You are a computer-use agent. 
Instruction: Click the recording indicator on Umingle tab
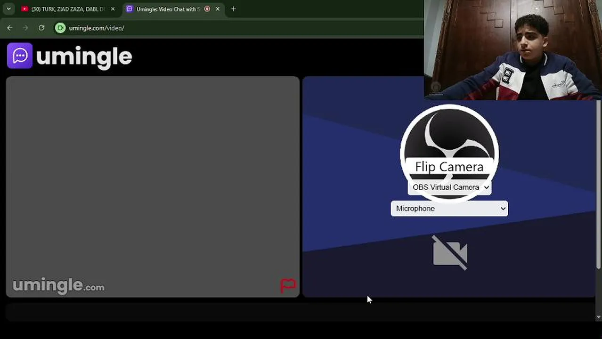click(x=207, y=9)
